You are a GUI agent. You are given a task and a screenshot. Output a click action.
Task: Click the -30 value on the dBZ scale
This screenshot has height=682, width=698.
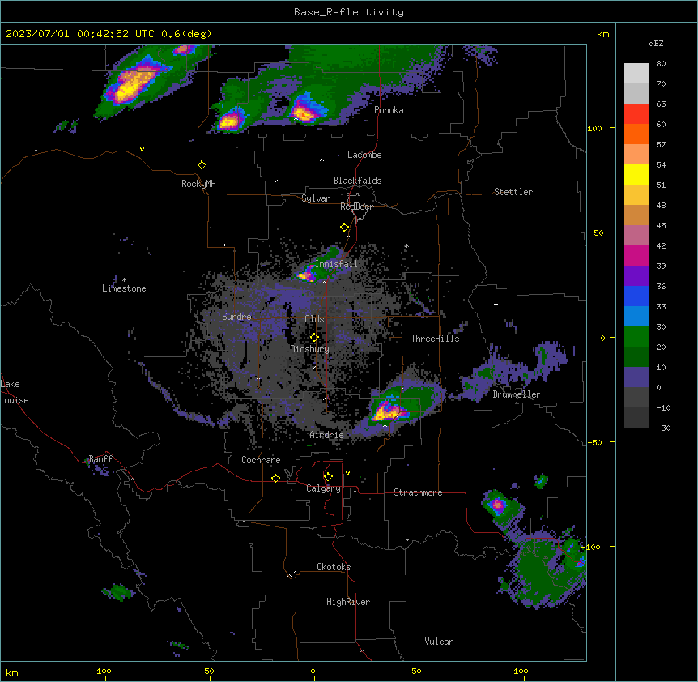(x=663, y=428)
